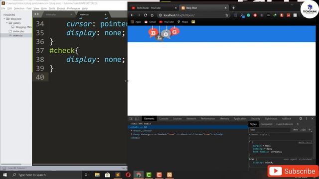Open Sublime Text Find menu
The width and height of the screenshot is (319, 179).
(x=29, y=8)
